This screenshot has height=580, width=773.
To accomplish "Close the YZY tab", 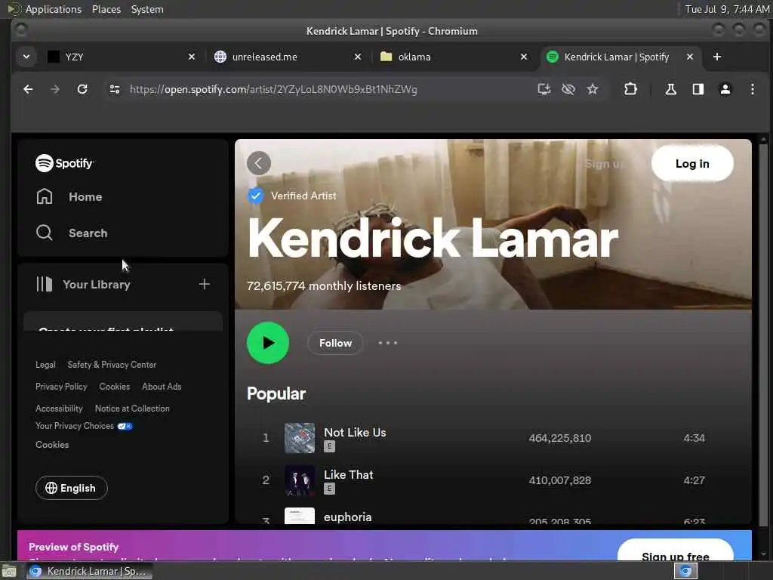I will [x=192, y=57].
